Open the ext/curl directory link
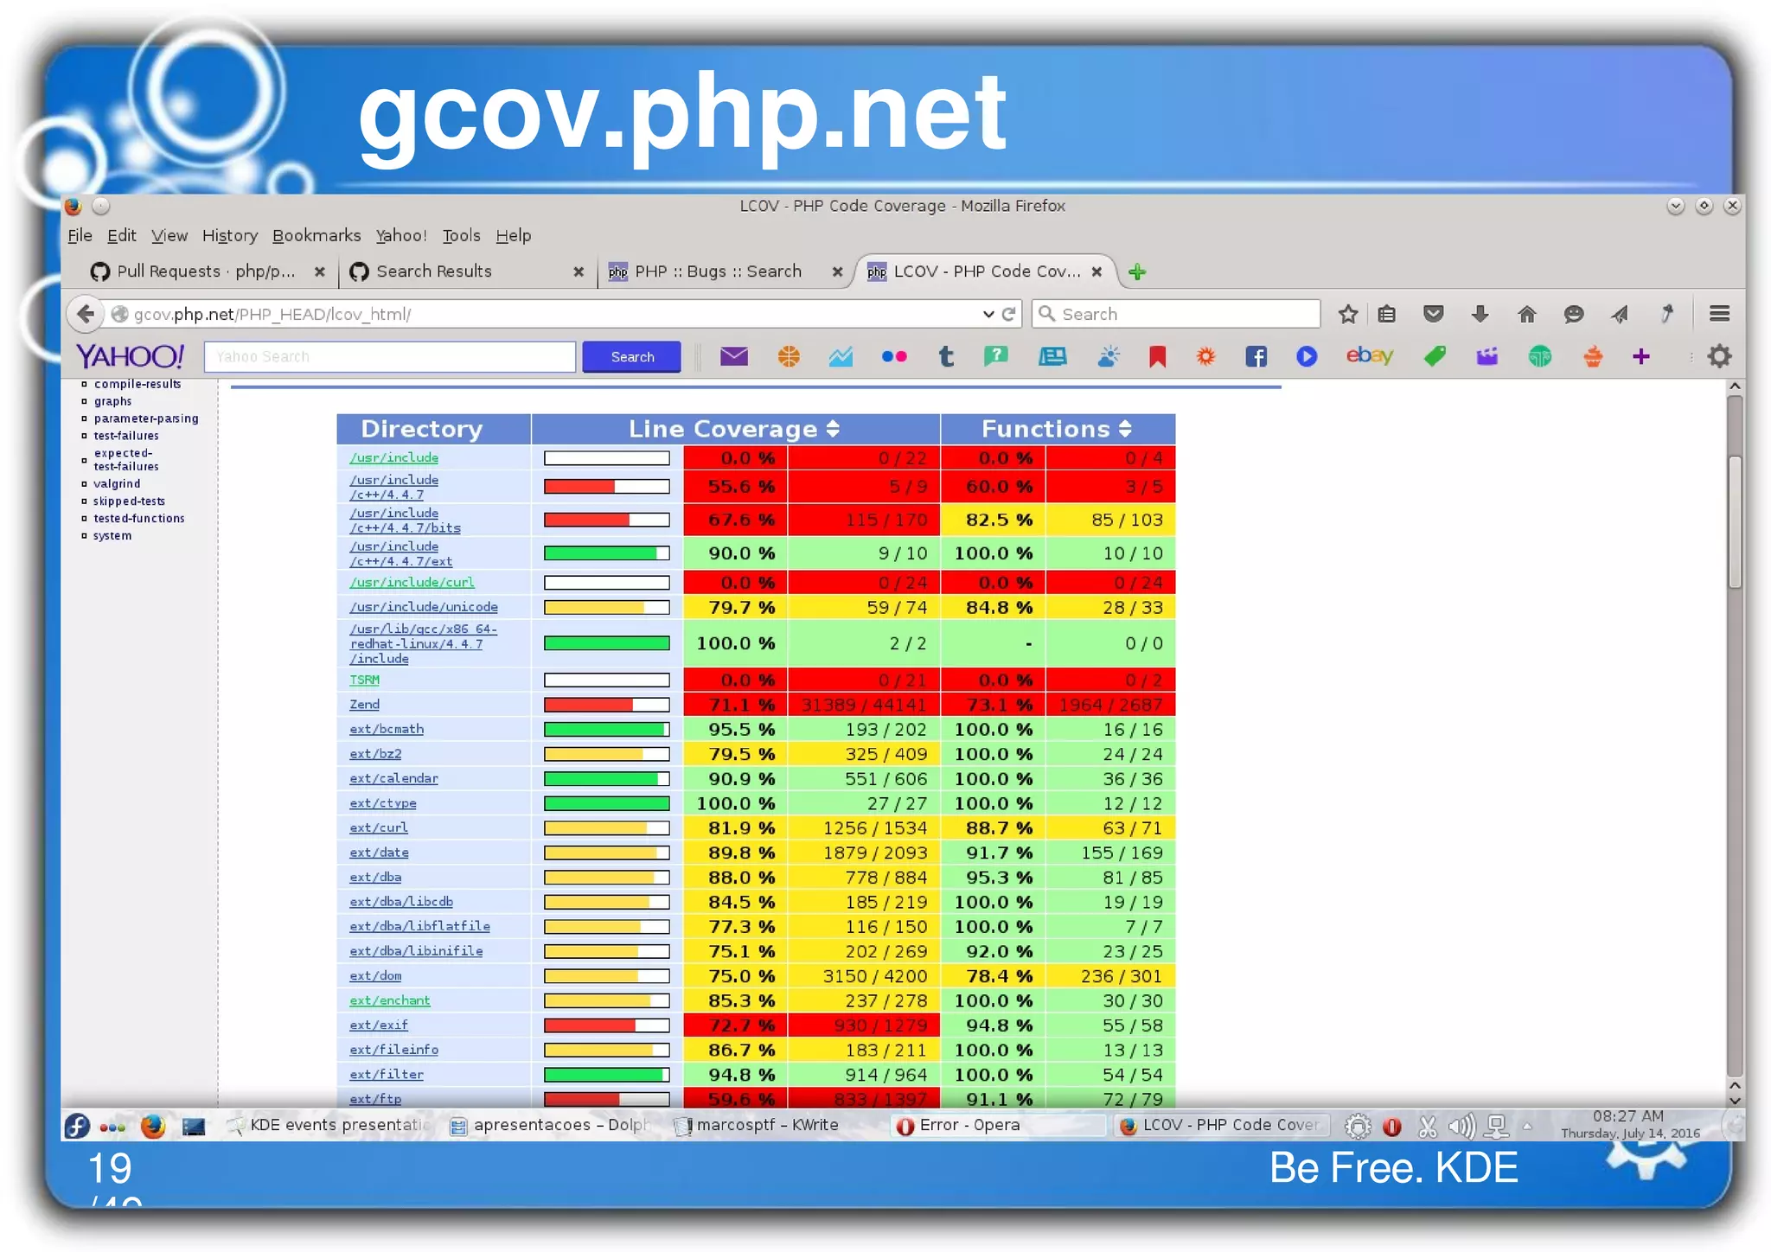 (x=378, y=827)
